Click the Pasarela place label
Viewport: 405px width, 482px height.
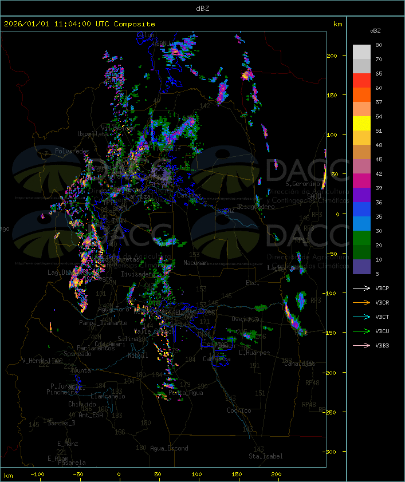click(x=72, y=463)
